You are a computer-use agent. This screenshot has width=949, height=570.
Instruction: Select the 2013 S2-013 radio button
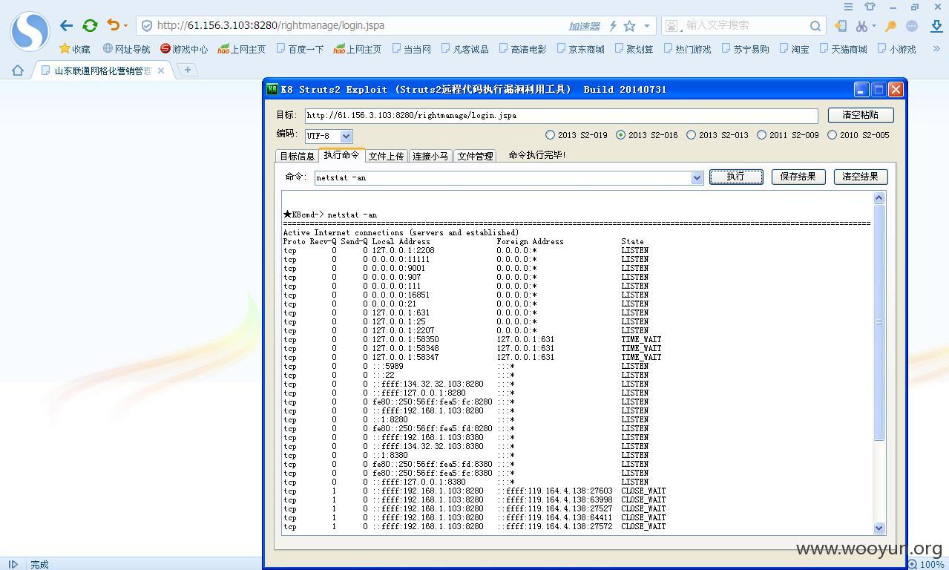691,135
